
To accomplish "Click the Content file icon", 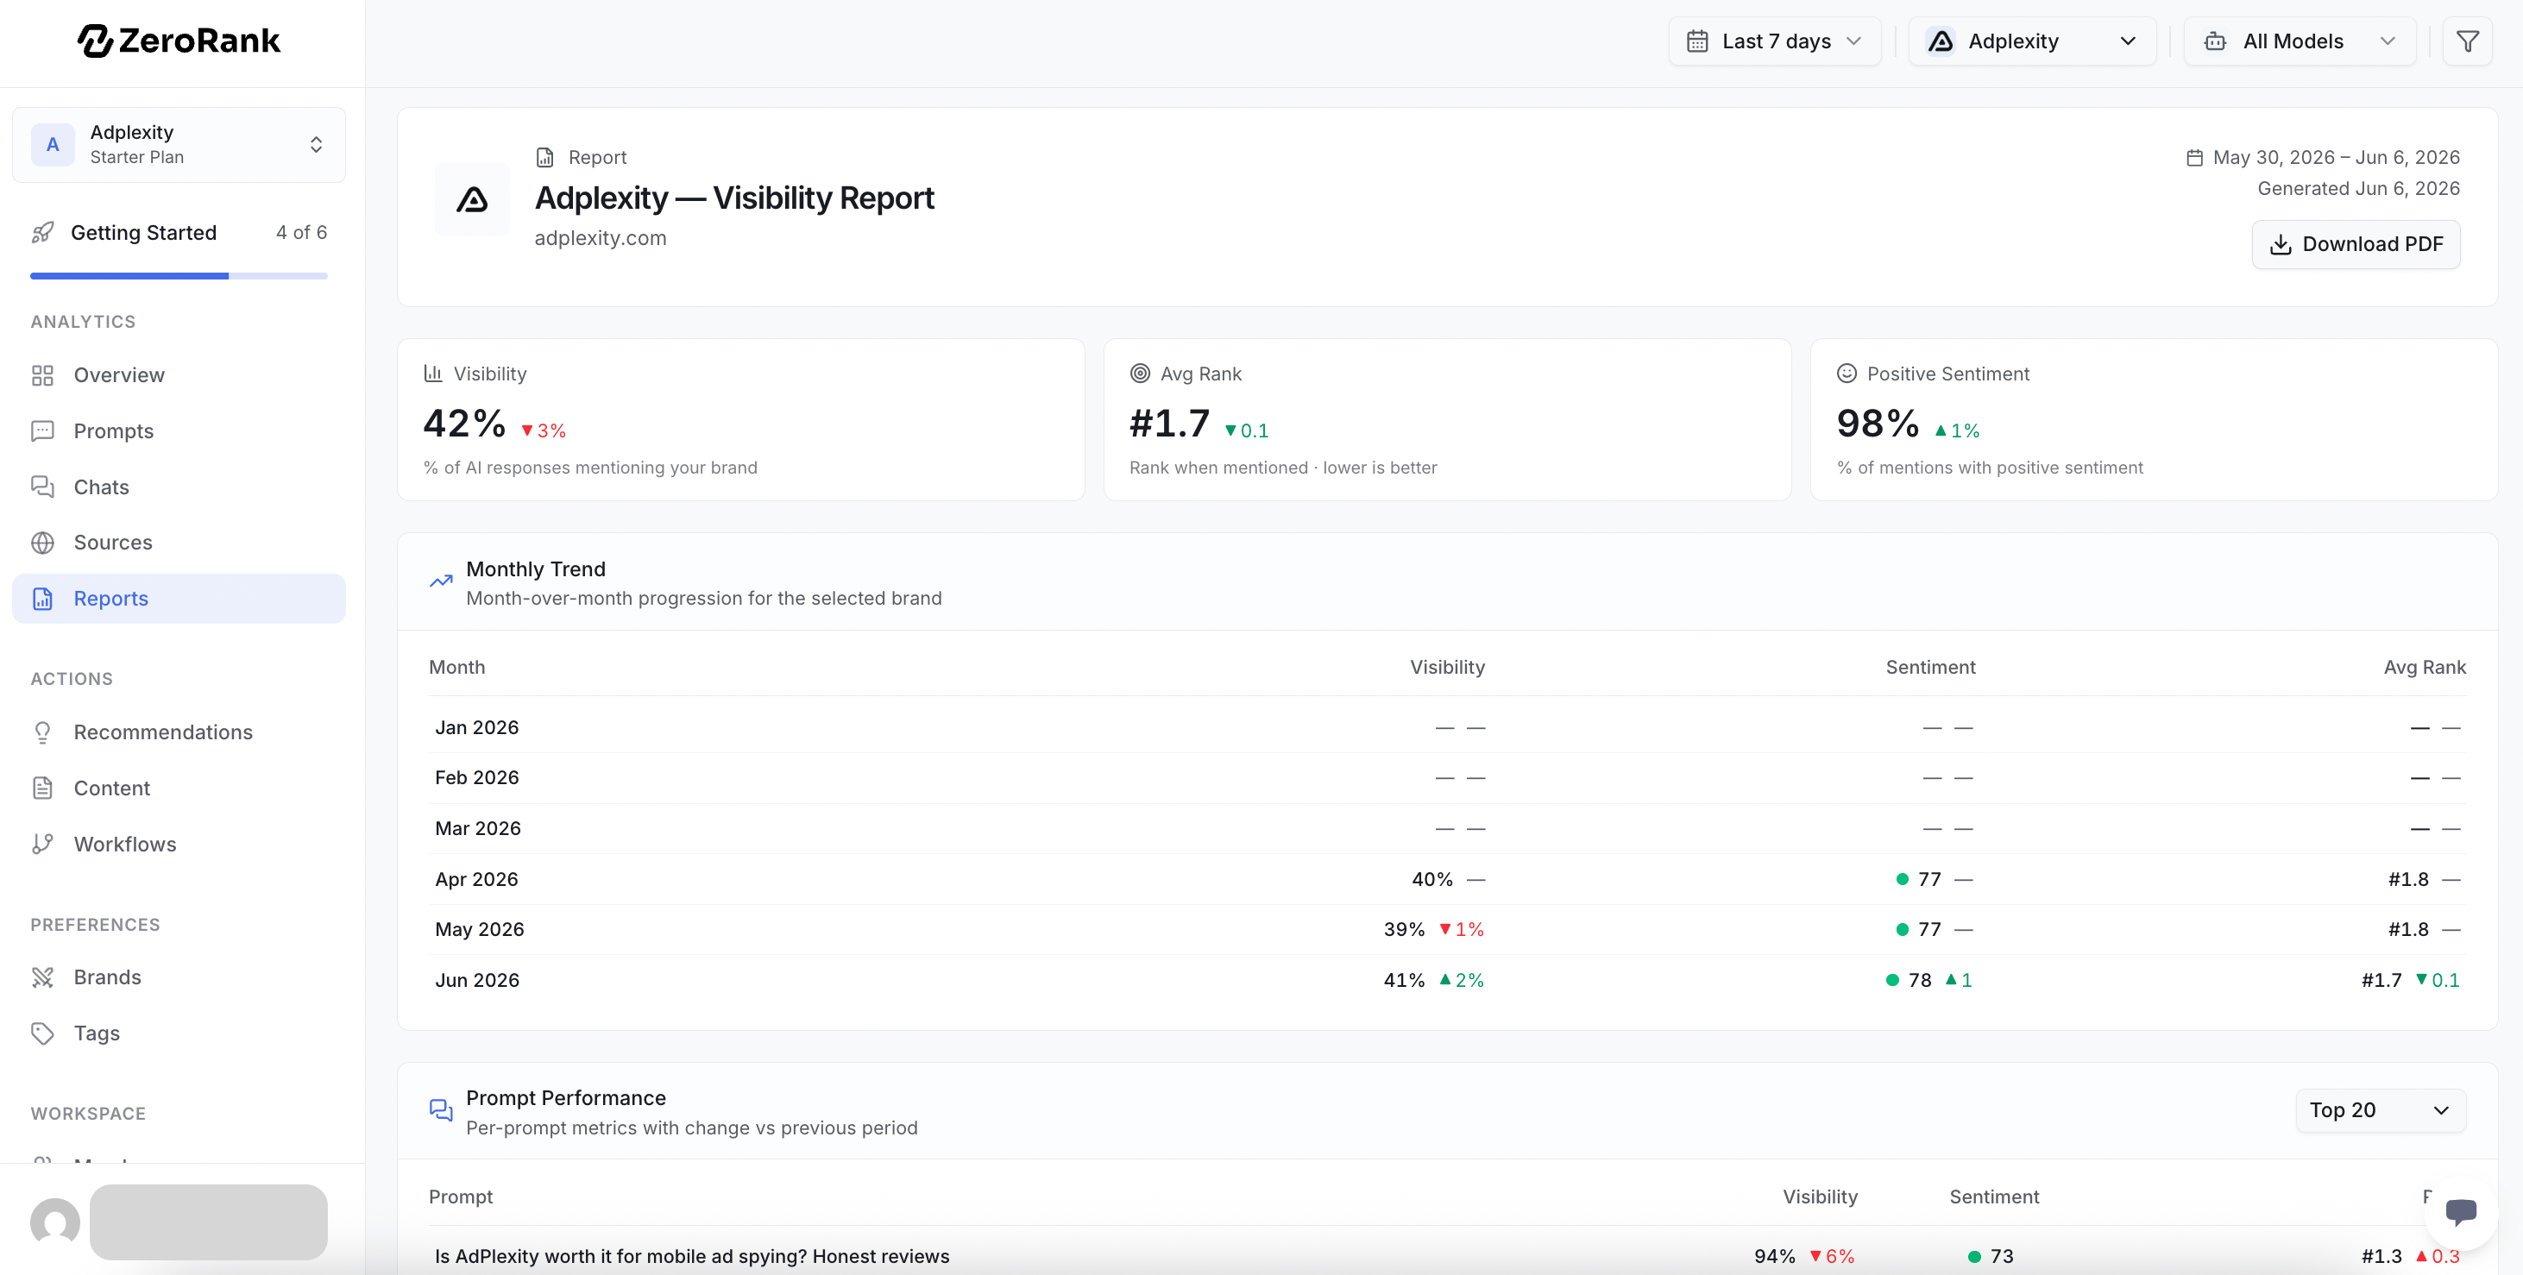I will point(42,788).
